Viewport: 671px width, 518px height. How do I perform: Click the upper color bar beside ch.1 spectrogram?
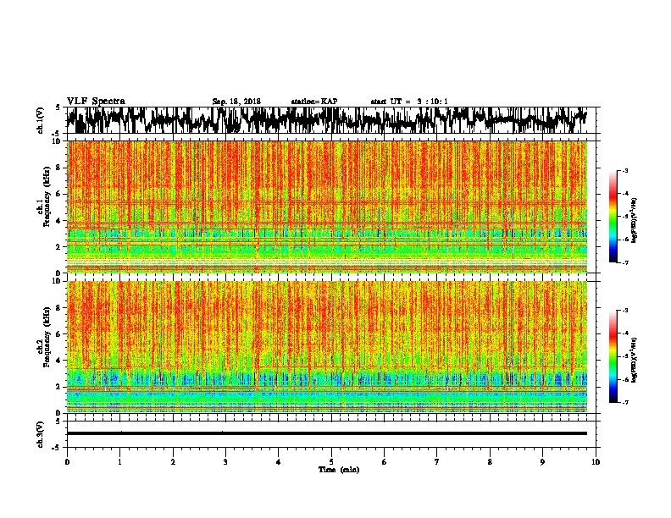click(613, 217)
